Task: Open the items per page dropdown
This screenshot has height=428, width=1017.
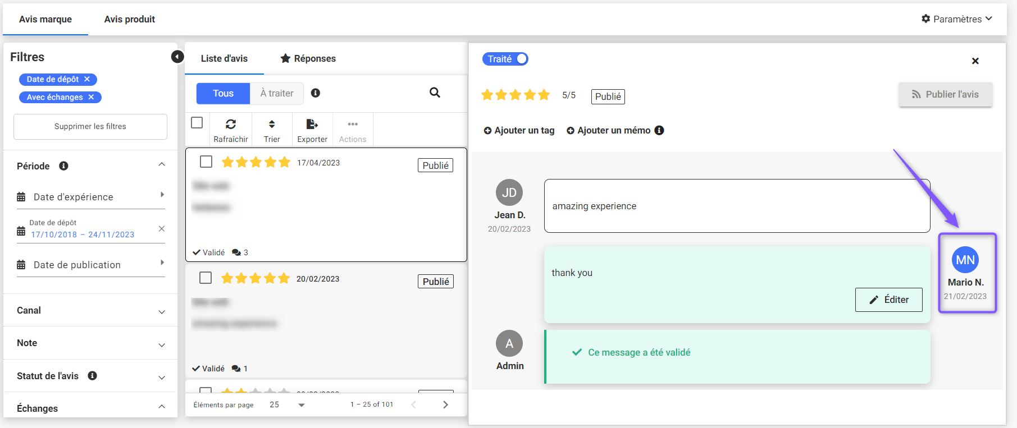Action: coord(301,405)
